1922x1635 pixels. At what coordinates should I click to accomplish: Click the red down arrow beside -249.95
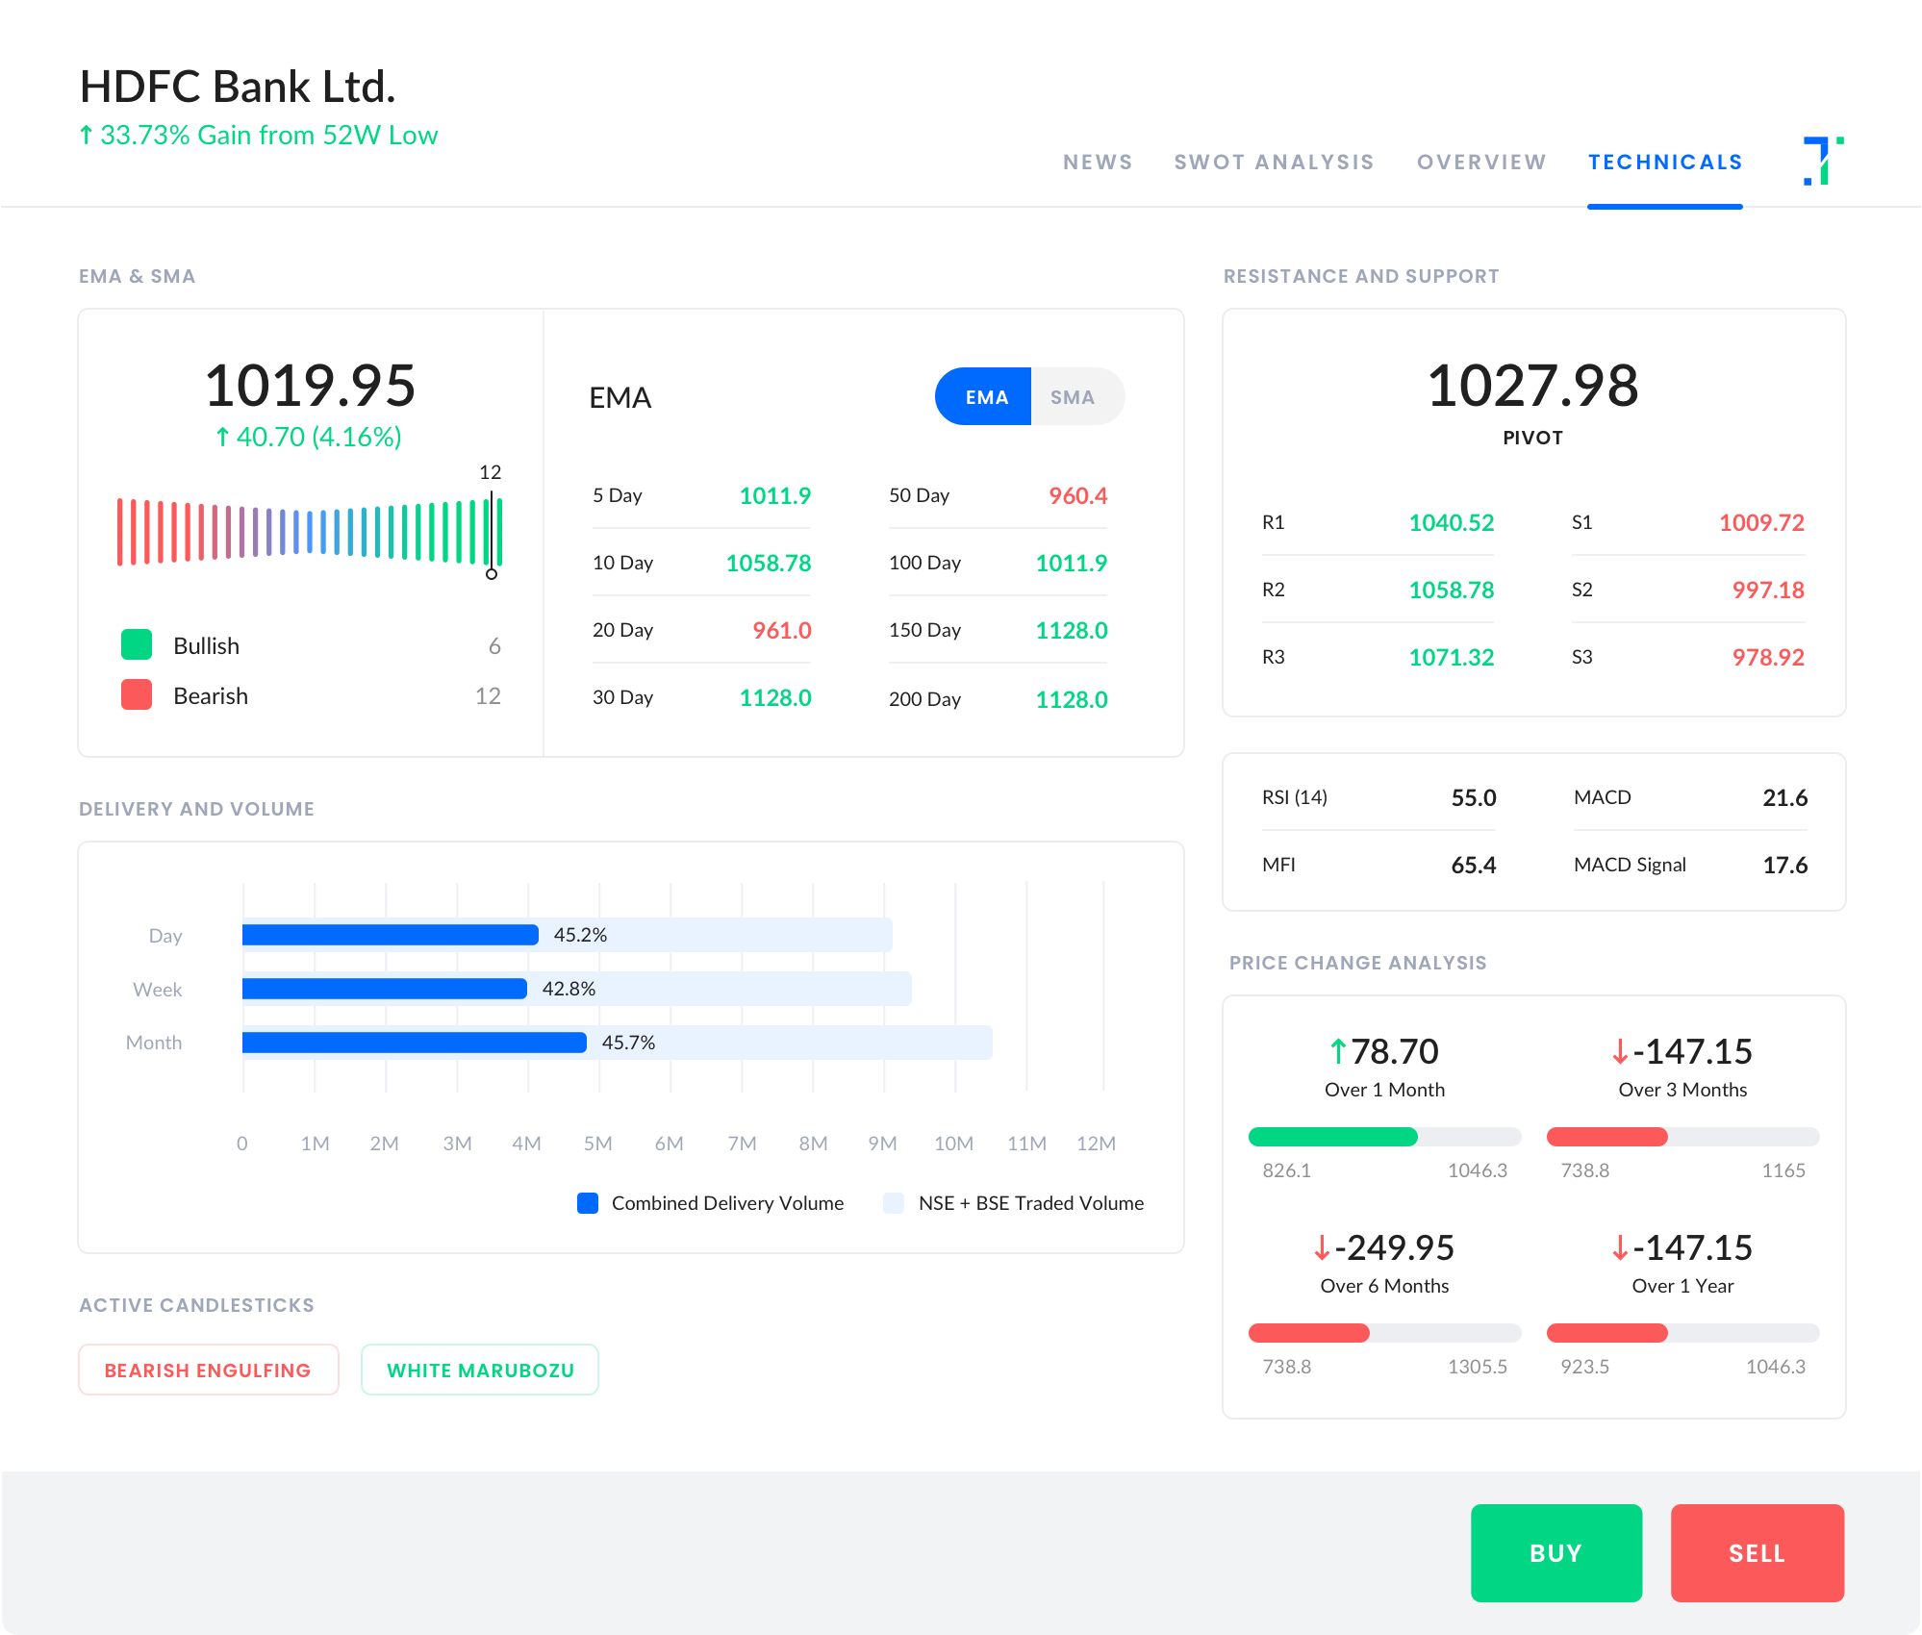[1322, 1247]
